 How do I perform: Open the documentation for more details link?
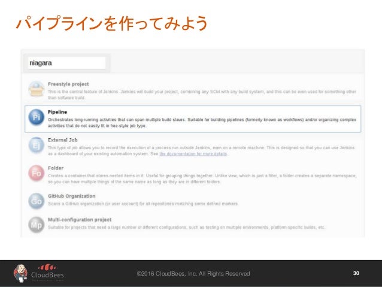[x=193, y=154]
